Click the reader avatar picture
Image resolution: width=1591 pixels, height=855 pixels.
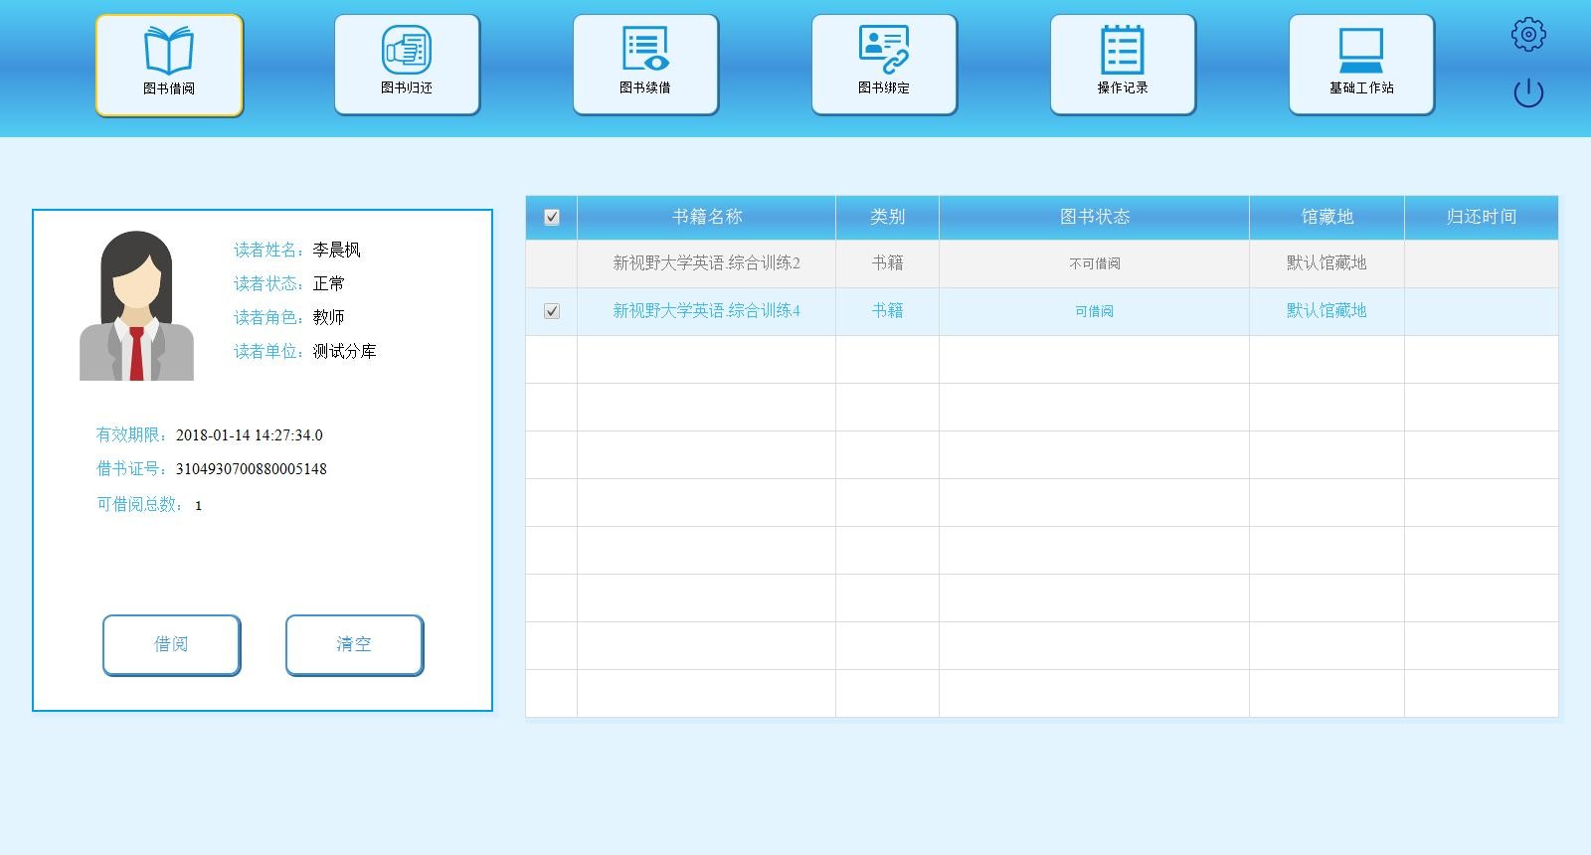[136, 306]
